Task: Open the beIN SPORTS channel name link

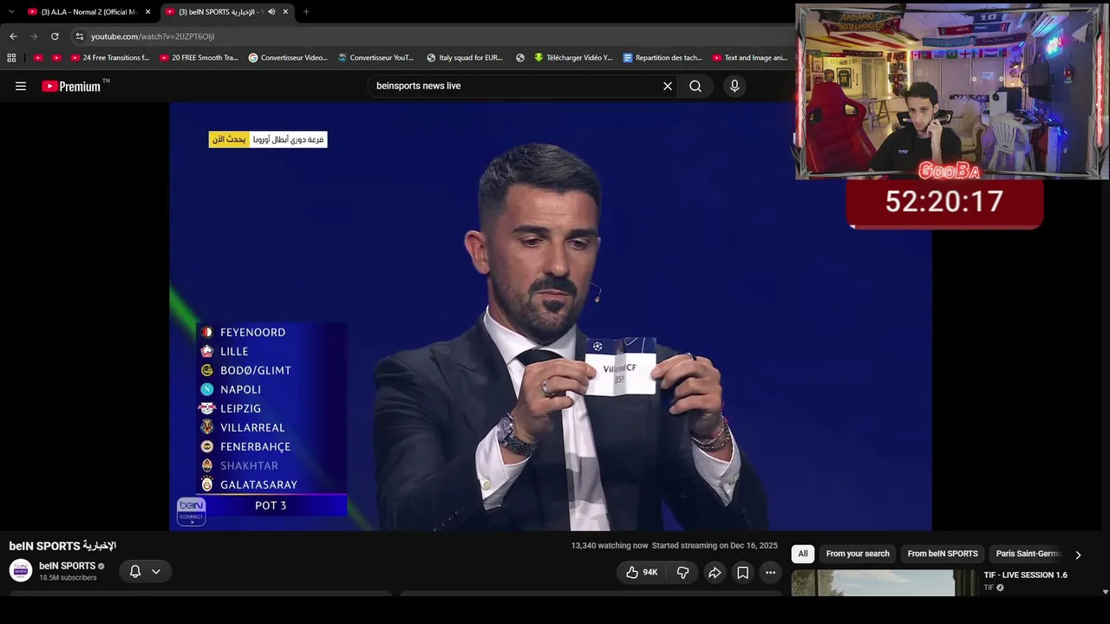Action: click(67, 566)
